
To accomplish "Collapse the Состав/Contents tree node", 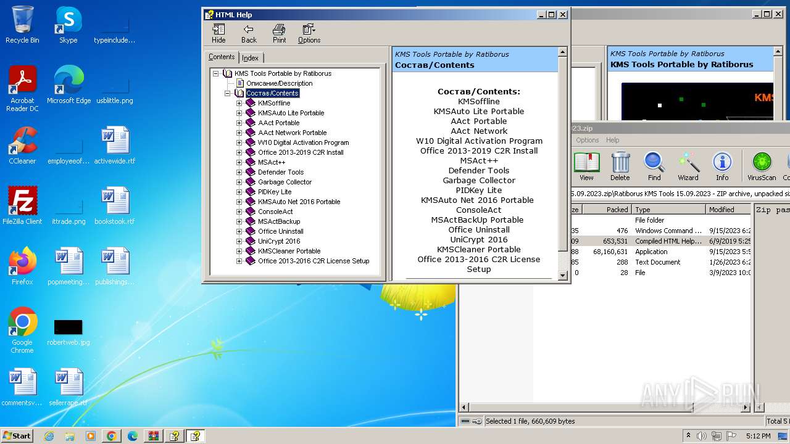I will point(228,93).
